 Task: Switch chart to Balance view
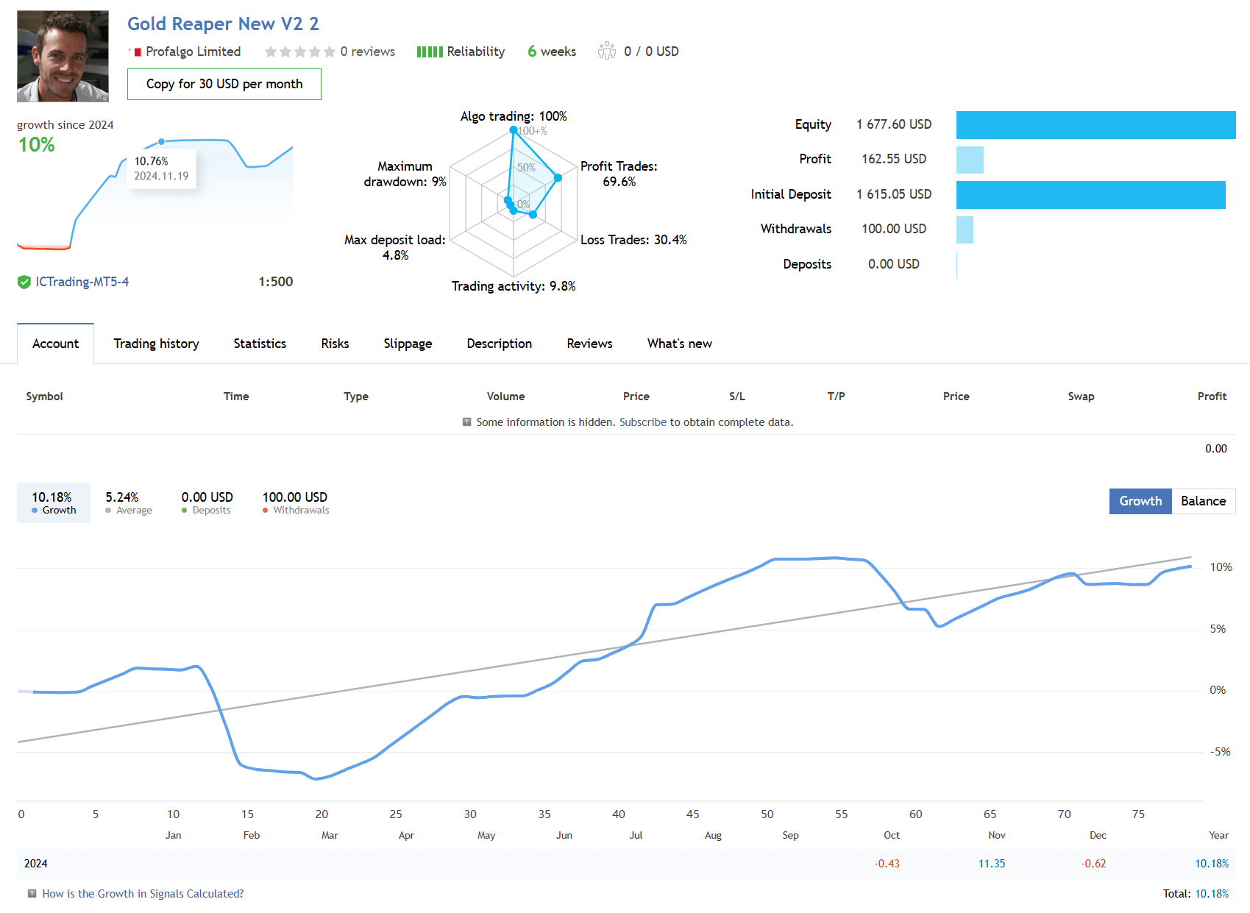1203,501
